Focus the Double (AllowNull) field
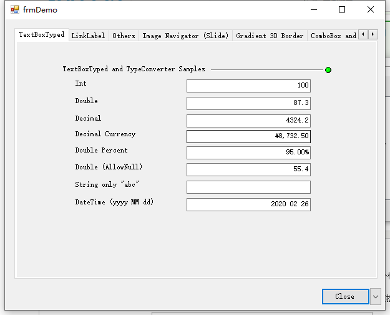This screenshot has height=315, width=390. pyautogui.click(x=248, y=169)
